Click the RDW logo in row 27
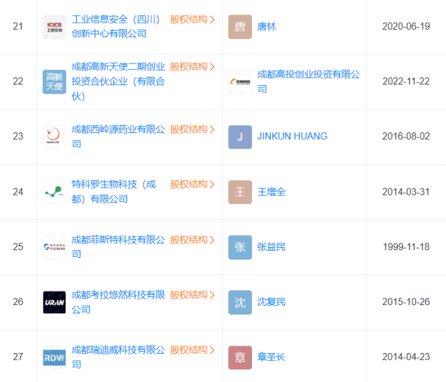The width and height of the screenshot is (446, 382). 54,357
